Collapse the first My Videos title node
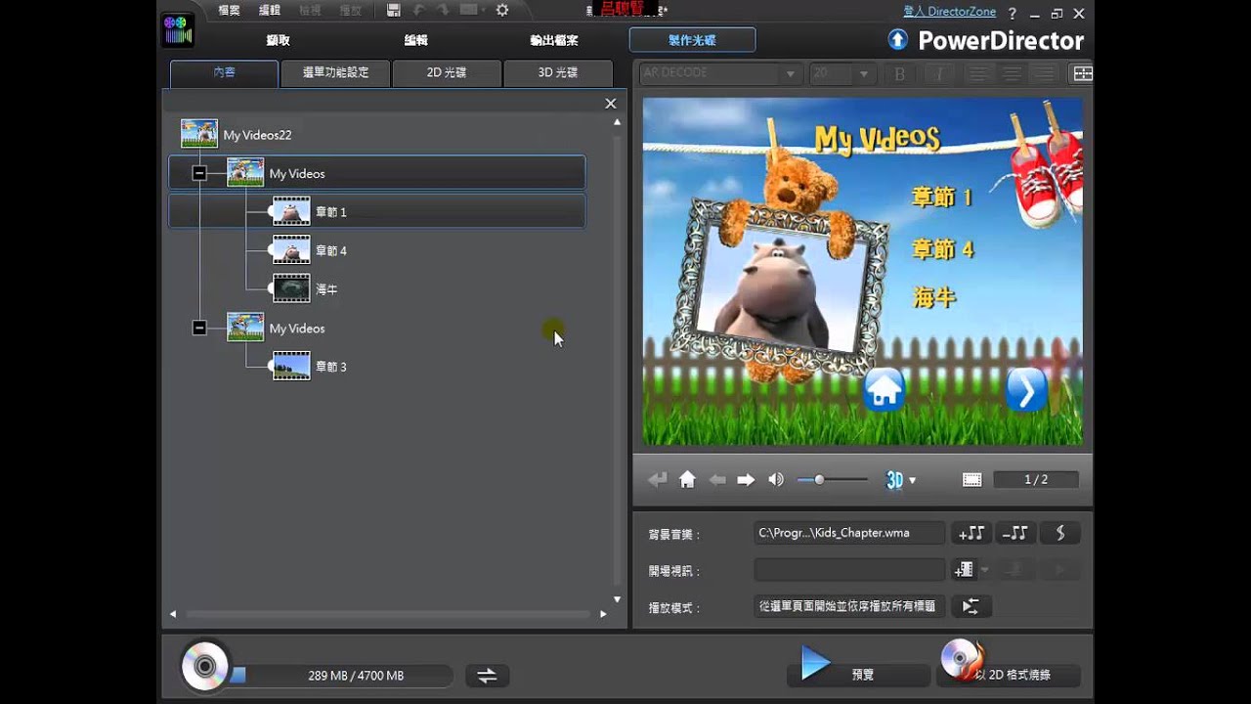This screenshot has height=704, width=1251. tap(199, 173)
